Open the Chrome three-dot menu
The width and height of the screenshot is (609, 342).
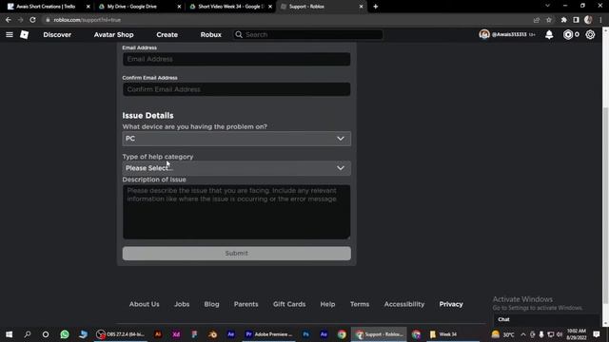600,20
